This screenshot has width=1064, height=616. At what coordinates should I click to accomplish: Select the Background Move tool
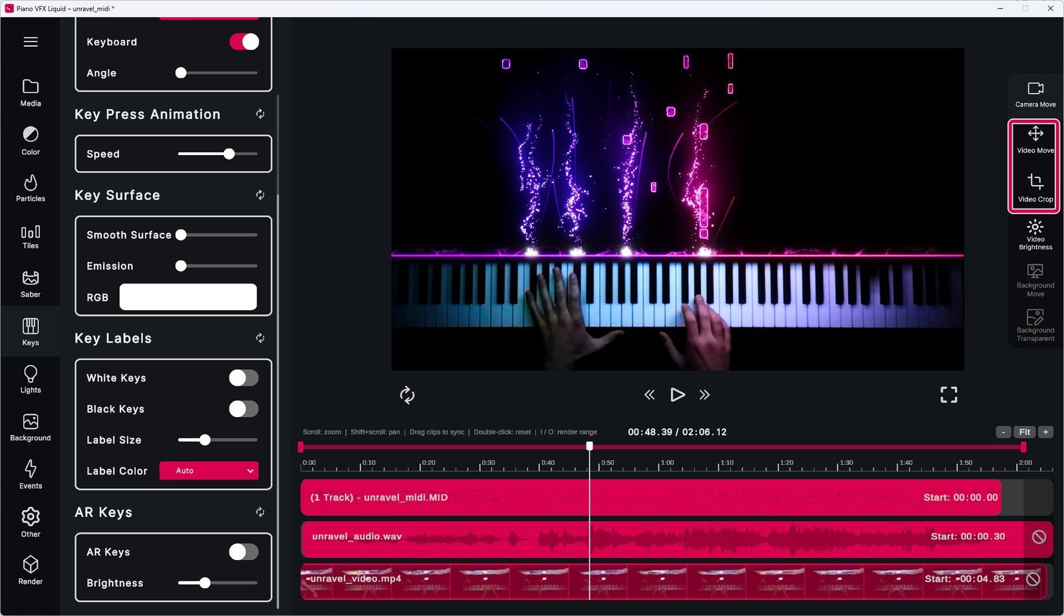[1035, 280]
